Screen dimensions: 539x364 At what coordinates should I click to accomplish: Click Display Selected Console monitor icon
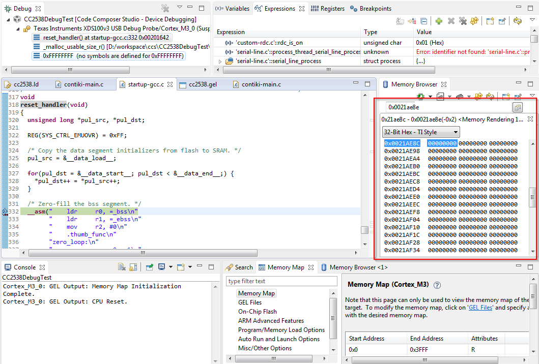click(161, 267)
